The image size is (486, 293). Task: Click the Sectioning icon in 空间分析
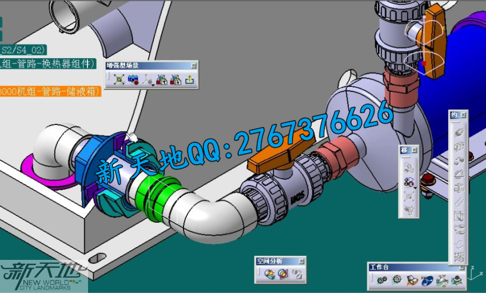283,274
